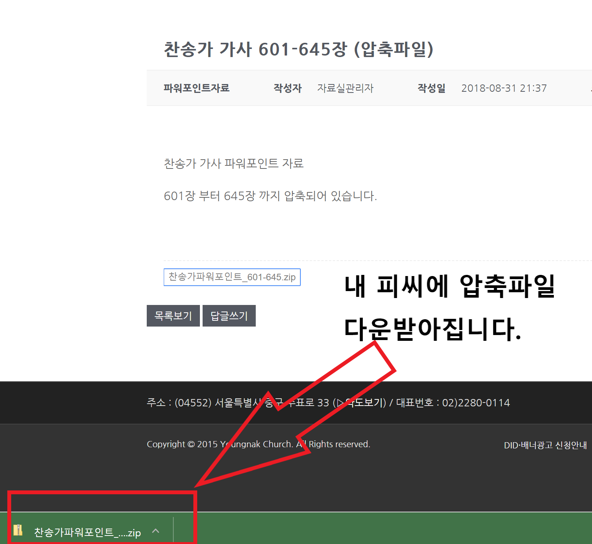Open the DID·배너광고 신청안내 link

545,445
